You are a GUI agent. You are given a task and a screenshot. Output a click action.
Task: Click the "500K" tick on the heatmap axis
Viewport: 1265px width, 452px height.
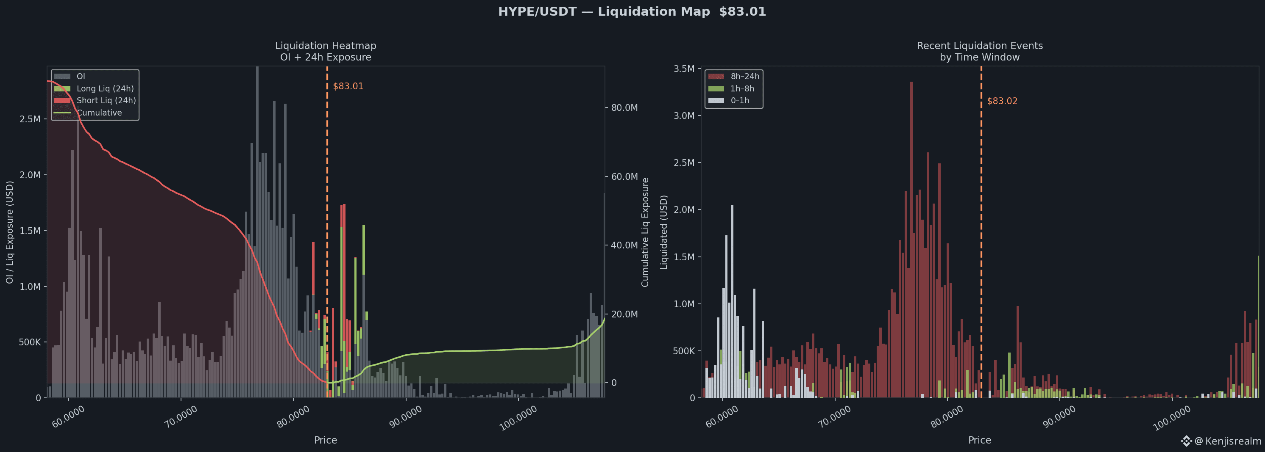pos(30,342)
